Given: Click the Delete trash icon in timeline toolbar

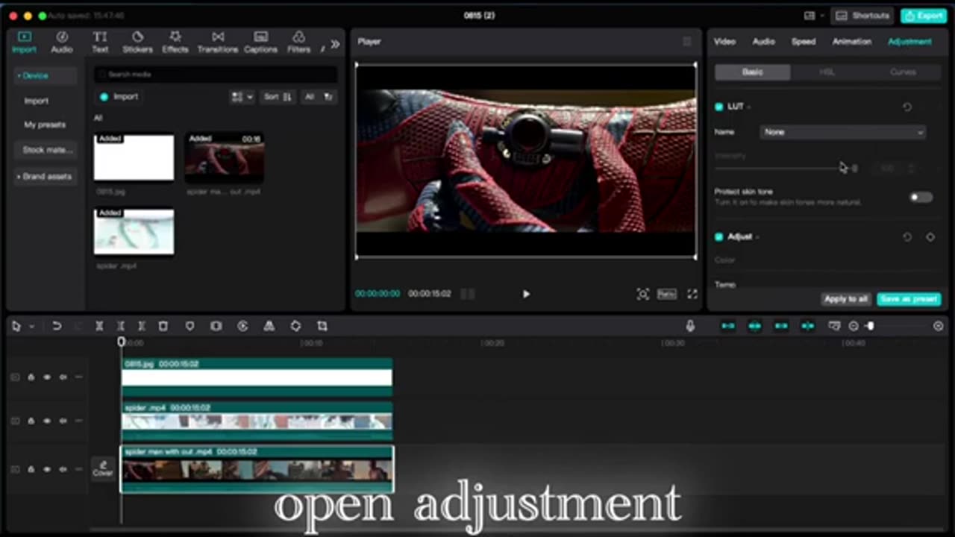Looking at the screenshot, I should 163,326.
